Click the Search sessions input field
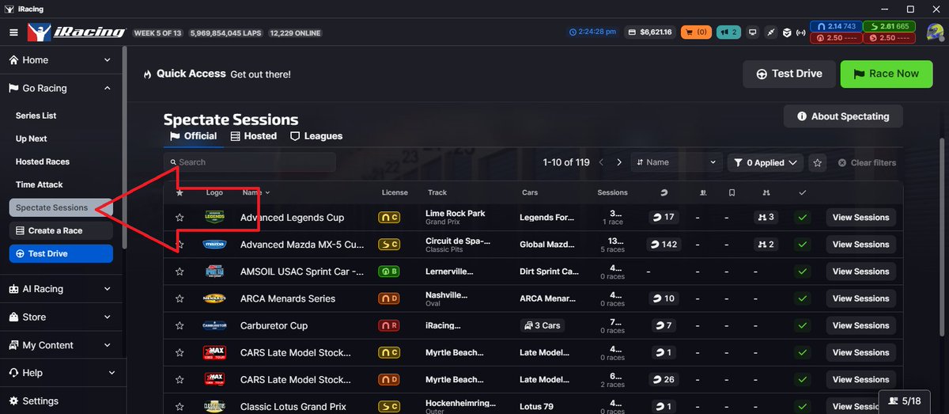The width and height of the screenshot is (949, 414). pyautogui.click(x=250, y=162)
